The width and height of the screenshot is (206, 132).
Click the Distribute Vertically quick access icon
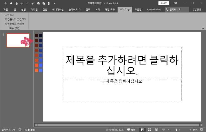(17, 3)
